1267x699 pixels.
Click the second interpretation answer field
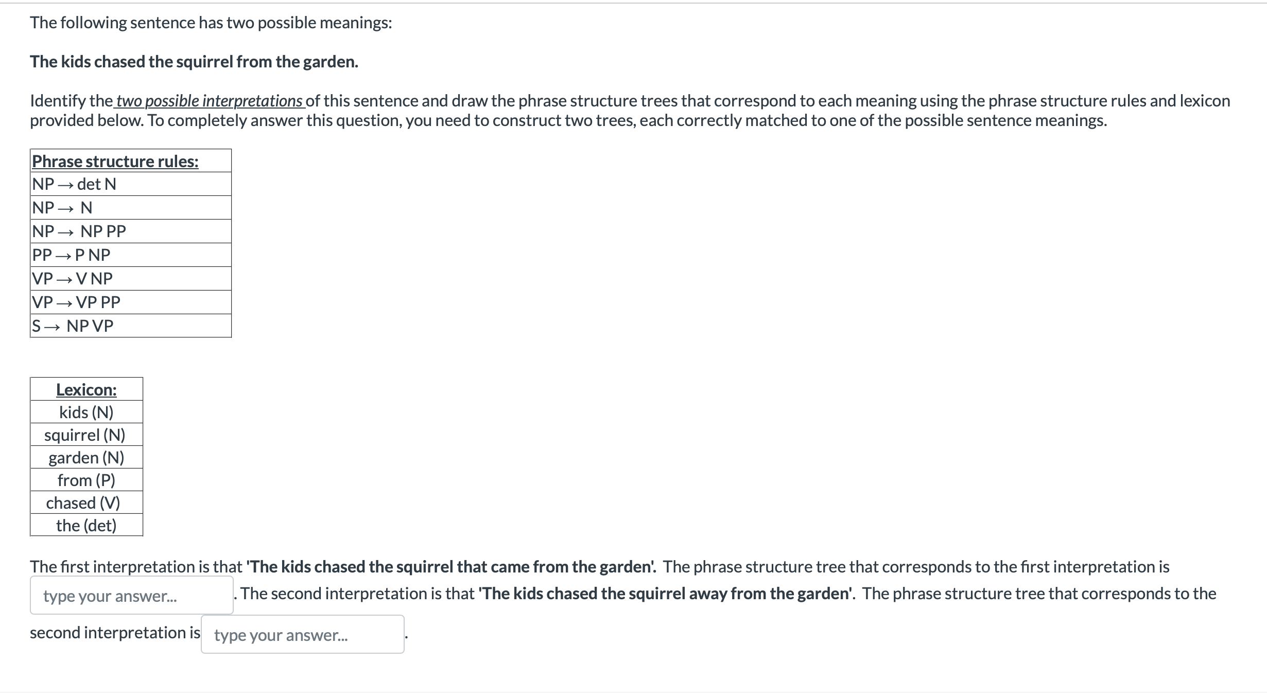[x=303, y=634]
